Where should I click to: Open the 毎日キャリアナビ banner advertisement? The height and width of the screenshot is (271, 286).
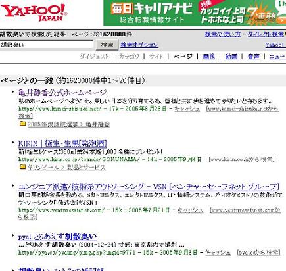click(195, 13)
